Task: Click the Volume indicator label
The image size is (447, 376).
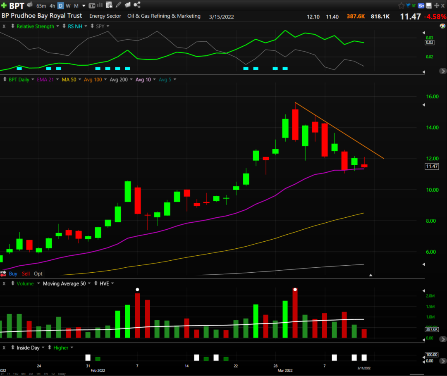Action: [x=25, y=283]
